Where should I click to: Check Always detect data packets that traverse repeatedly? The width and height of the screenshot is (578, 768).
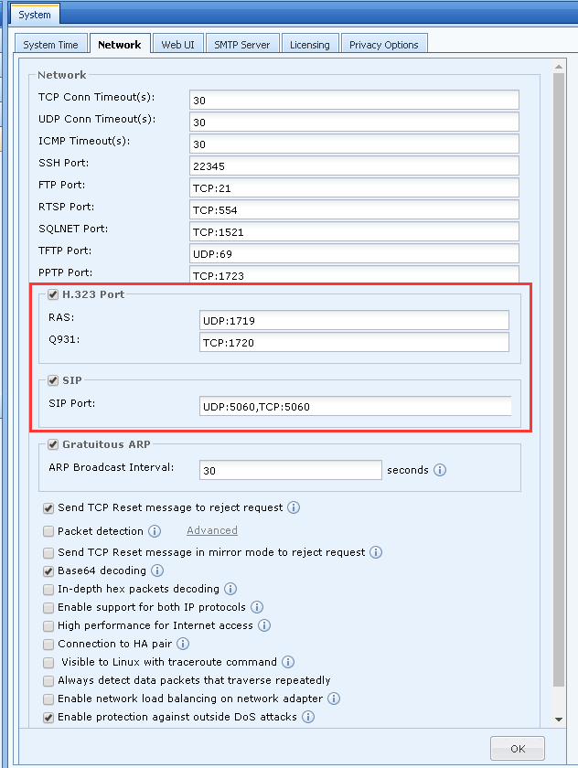(x=48, y=681)
